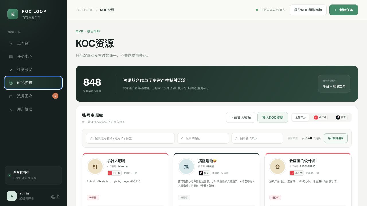This screenshot has height=206, width=367.
Task: Click the KOC LOOP logo icon
Action: 13,14
